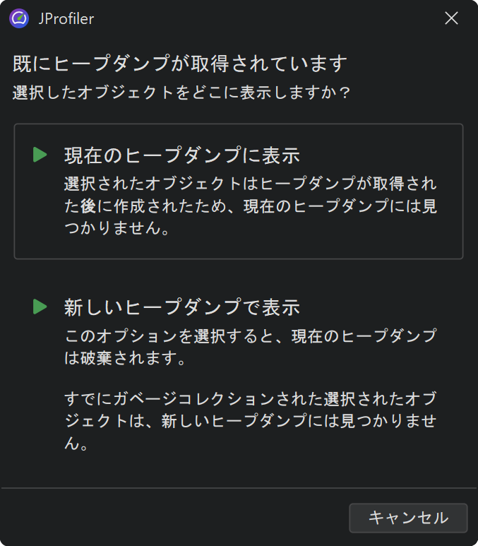Choose 新しいヒープダンプで表示 option title
This screenshot has width=478, height=546.
182,307
